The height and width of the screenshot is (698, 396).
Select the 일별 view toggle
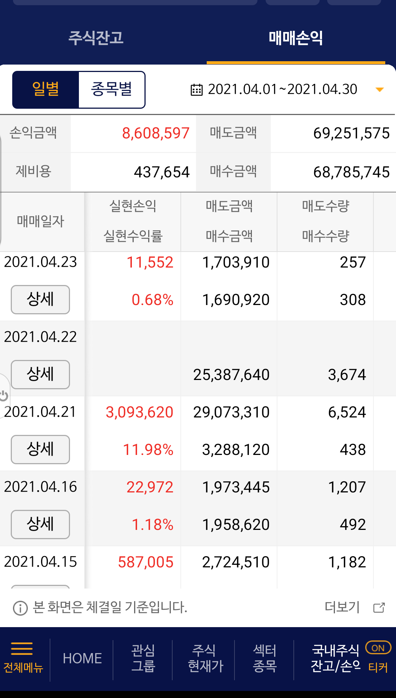pos(46,90)
